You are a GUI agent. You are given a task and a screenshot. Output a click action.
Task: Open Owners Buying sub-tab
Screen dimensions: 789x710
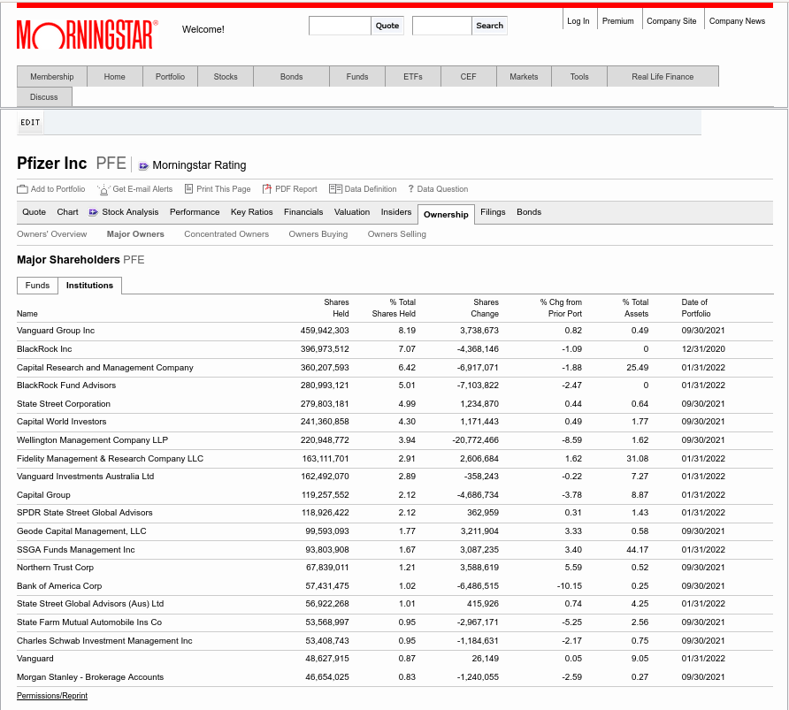click(318, 234)
